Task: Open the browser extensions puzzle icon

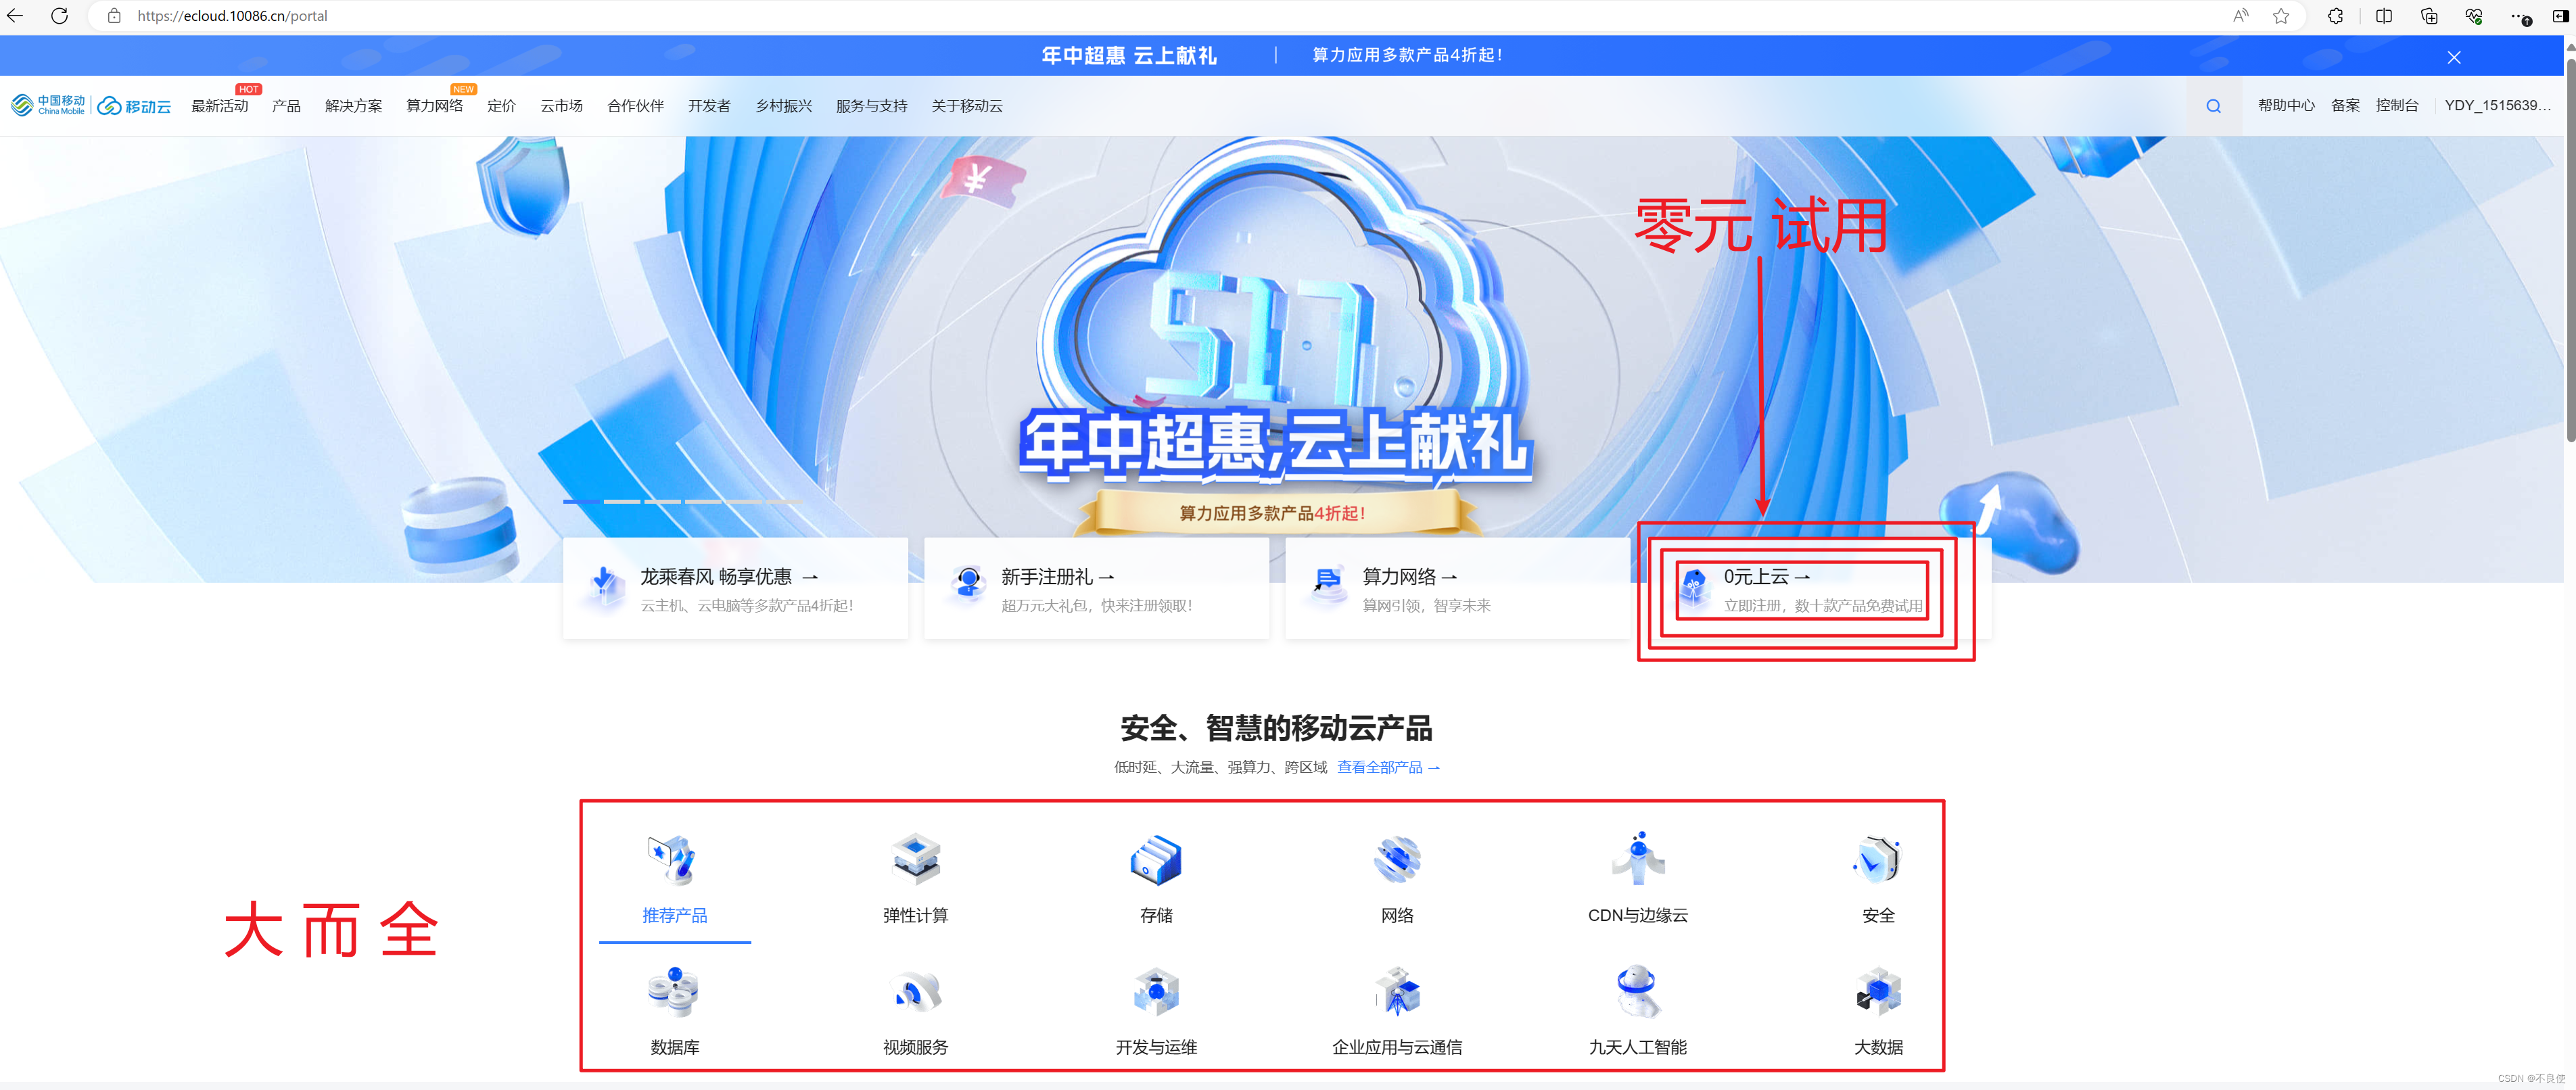Action: (2335, 16)
